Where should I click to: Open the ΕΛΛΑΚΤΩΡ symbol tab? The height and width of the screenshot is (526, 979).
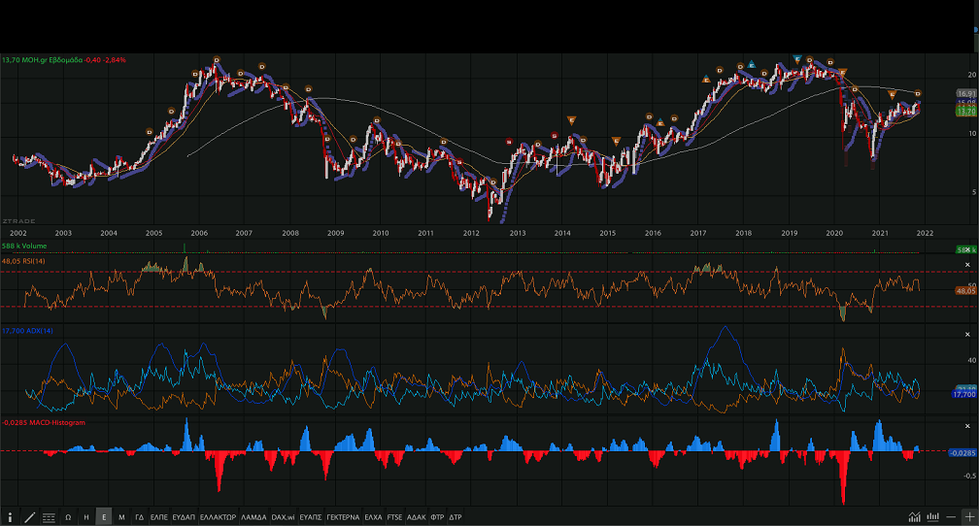[x=217, y=517]
